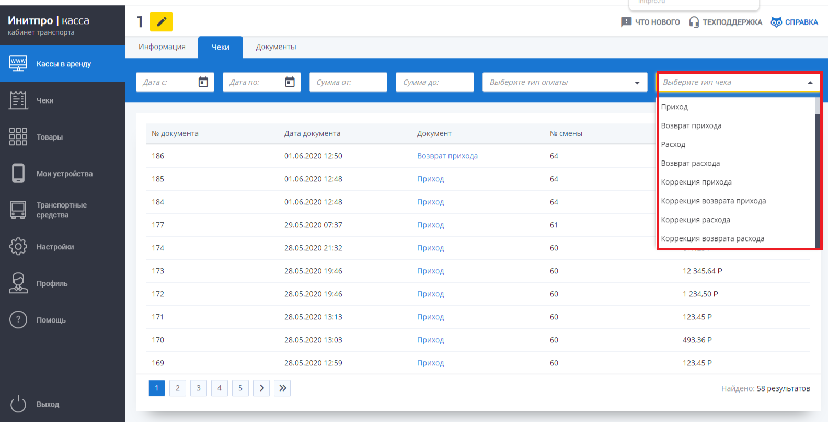This screenshot has width=828, height=425.
Task: Collapse the Выберите тип чека dropdown
Action: (x=810, y=83)
